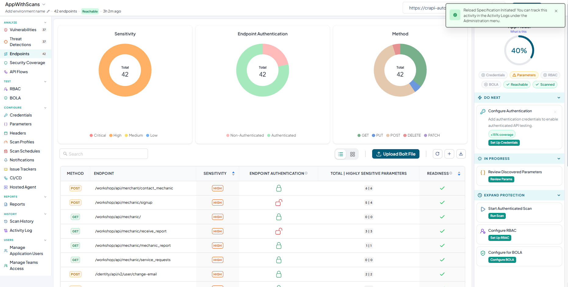Image resolution: width=568 pixels, height=287 pixels.
Task: Dismiss the Configure Authentication card
Action: coord(555,112)
